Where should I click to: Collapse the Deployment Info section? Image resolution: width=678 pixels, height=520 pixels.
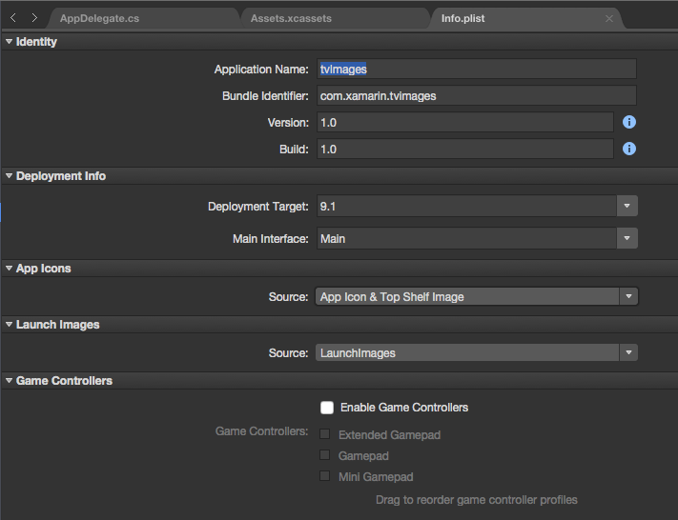9,176
